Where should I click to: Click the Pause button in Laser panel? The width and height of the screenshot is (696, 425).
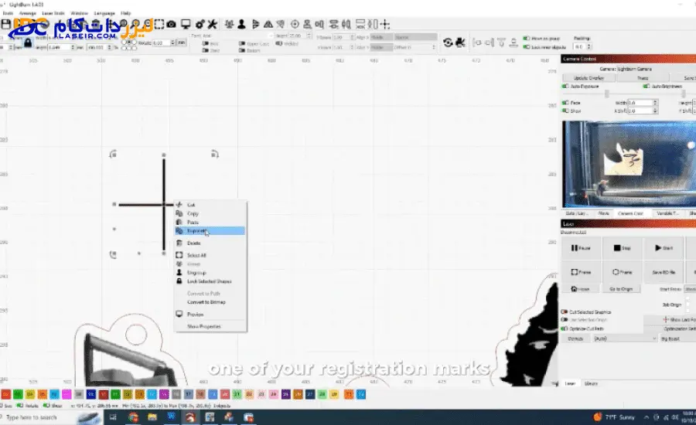pos(582,248)
